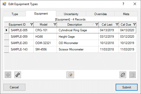Open the Equipment ID column filter

[32, 24]
